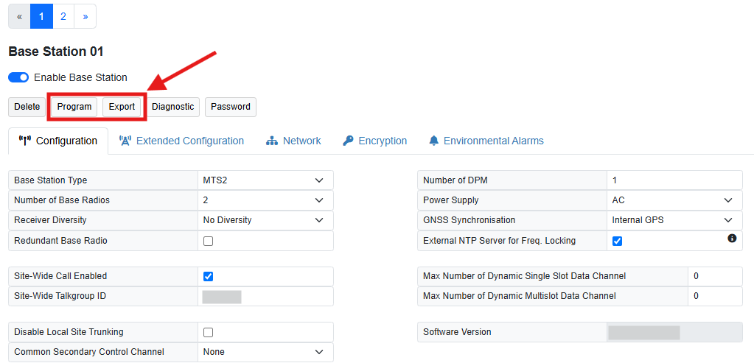Expand the GNSS Synchronisation dropdown

pos(674,220)
